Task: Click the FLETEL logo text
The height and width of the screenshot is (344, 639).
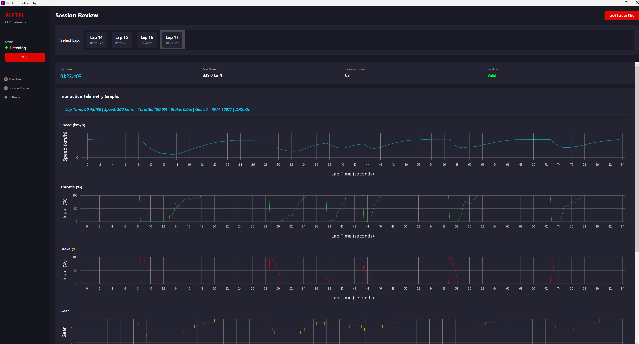Action: click(15, 15)
